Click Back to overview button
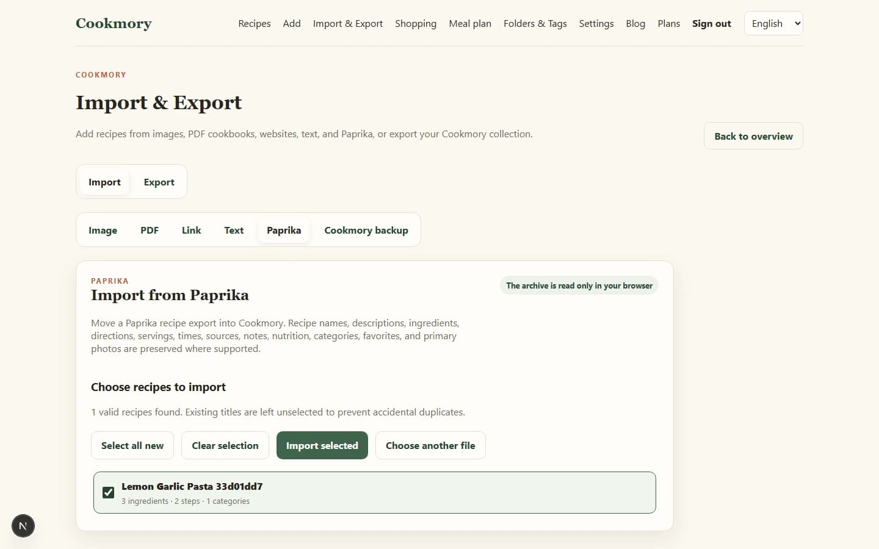879x549 pixels. pyautogui.click(x=753, y=136)
